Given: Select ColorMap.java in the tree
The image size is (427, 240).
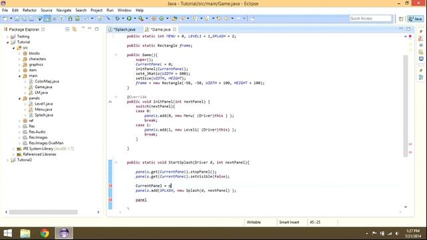Looking at the screenshot, I should click(x=47, y=81).
